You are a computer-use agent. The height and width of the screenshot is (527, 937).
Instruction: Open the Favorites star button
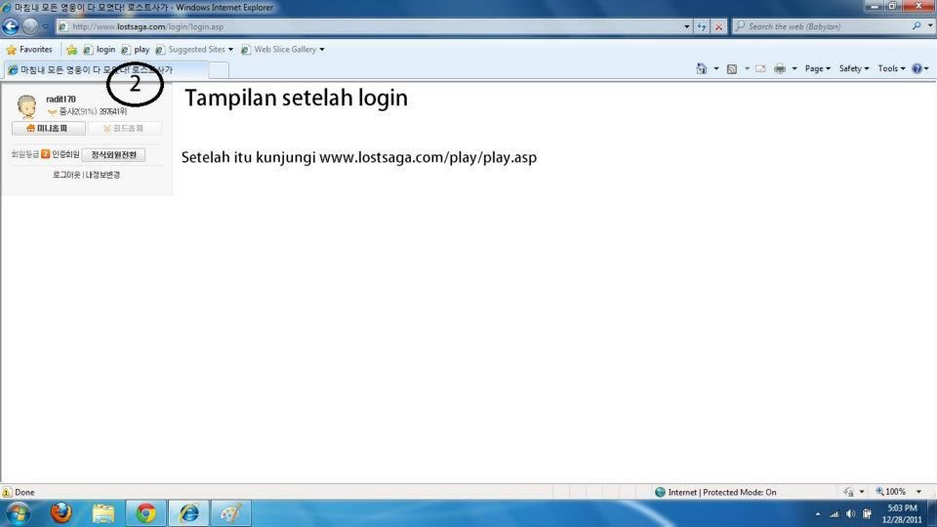click(x=29, y=50)
